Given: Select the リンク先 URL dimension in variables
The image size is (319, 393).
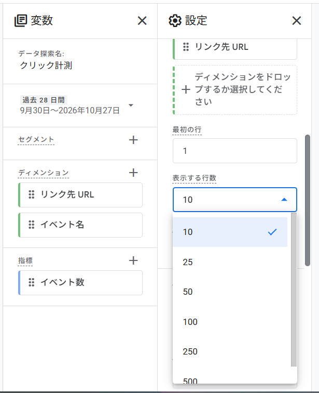Looking at the screenshot, I should [80, 195].
